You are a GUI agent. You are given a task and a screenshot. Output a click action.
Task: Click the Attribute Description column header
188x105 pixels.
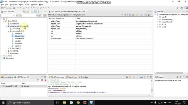tap(56, 18)
